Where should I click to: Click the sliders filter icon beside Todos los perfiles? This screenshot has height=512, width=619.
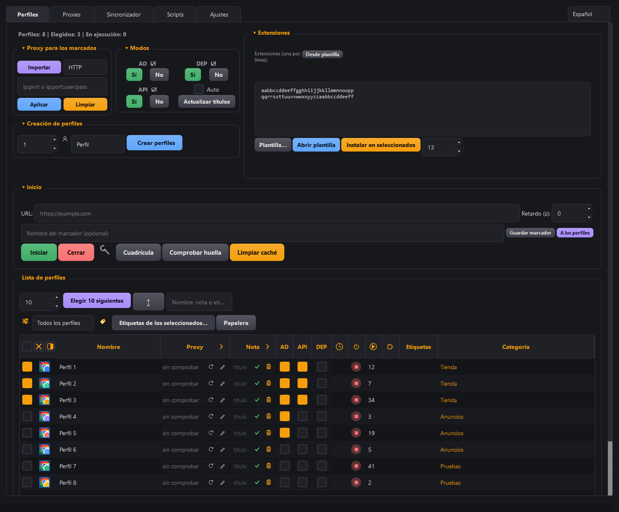pos(26,321)
